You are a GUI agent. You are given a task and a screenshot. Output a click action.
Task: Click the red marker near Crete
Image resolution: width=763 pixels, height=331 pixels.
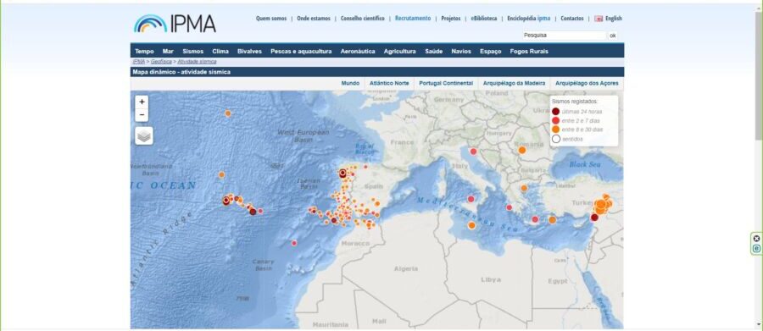(535, 219)
